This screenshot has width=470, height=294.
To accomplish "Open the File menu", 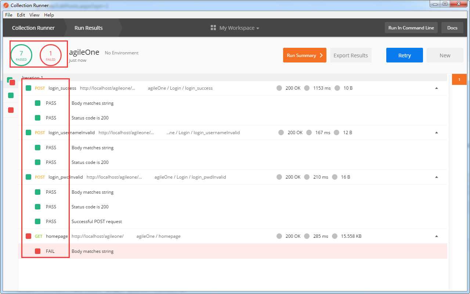I will (9, 15).
